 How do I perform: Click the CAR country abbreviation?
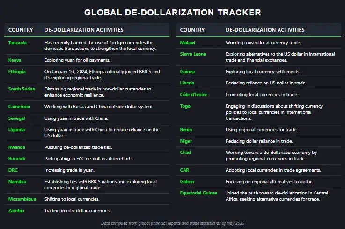pos(184,170)
